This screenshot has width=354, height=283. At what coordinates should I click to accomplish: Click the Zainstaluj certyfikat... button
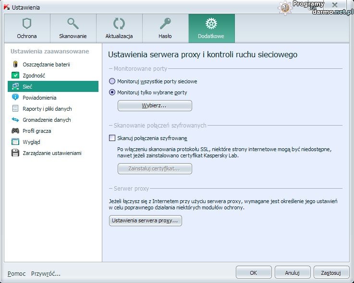click(155, 168)
